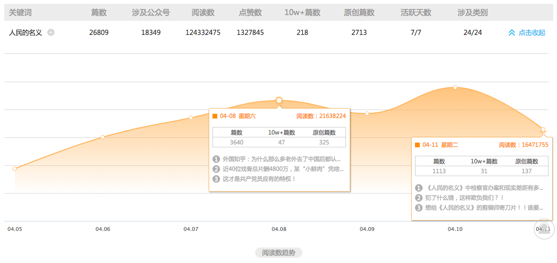Screen dimensions: 557x263
Task: Click the 阅读数 column header
Action: tap(203, 12)
